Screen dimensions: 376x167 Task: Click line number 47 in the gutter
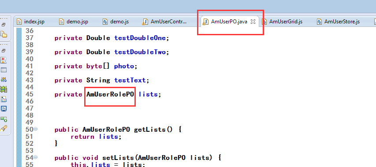click(29, 108)
